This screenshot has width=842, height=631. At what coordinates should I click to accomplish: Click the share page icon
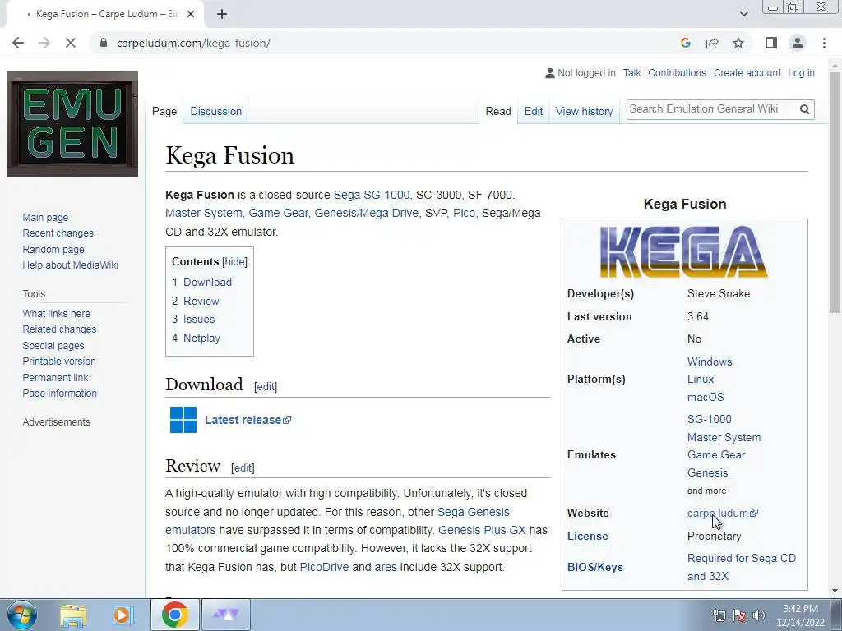[712, 43]
